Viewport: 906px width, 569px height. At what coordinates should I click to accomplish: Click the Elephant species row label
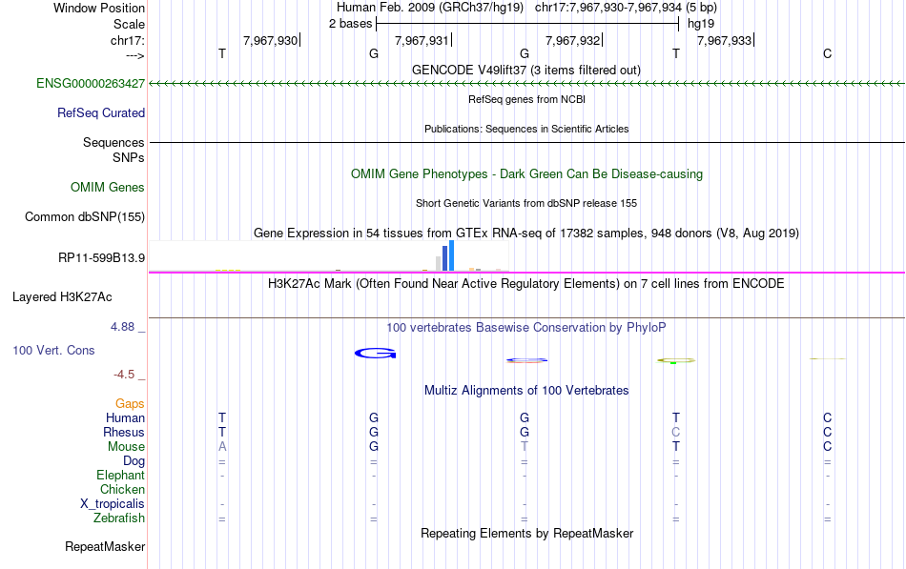point(121,476)
